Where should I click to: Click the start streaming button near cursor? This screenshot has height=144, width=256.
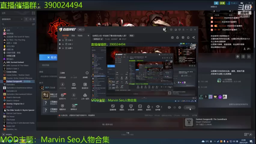189,108
